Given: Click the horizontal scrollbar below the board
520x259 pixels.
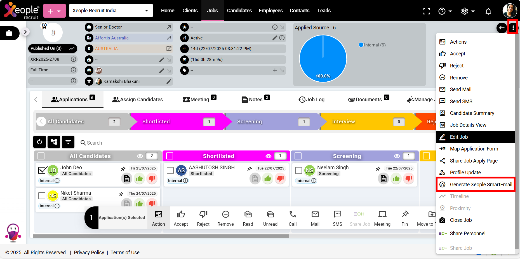Looking at the screenshot, I should [161, 236].
